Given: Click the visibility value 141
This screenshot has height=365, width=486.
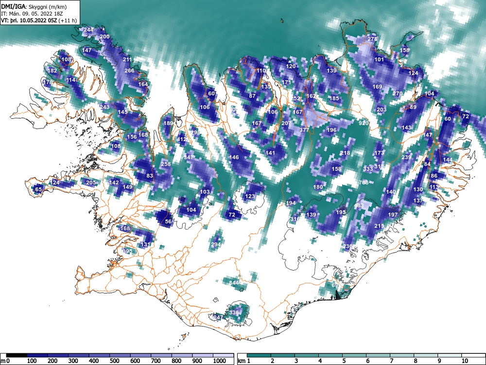Looking at the screenshot, I should 270,153.
